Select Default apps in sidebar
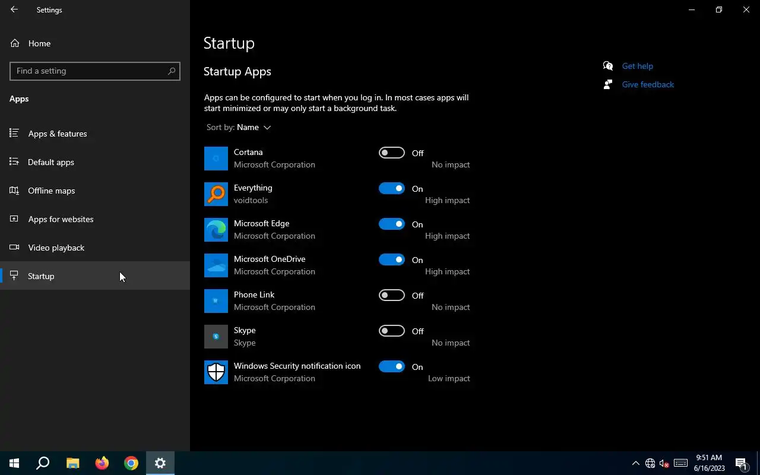The width and height of the screenshot is (760, 475). [51, 162]
